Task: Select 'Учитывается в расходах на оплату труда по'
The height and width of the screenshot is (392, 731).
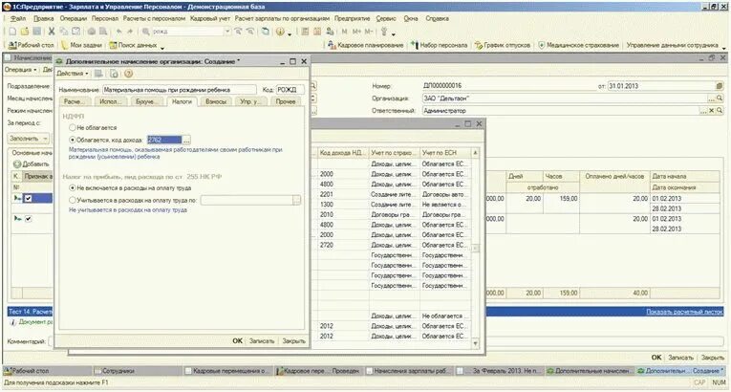Action: (73, 200)
